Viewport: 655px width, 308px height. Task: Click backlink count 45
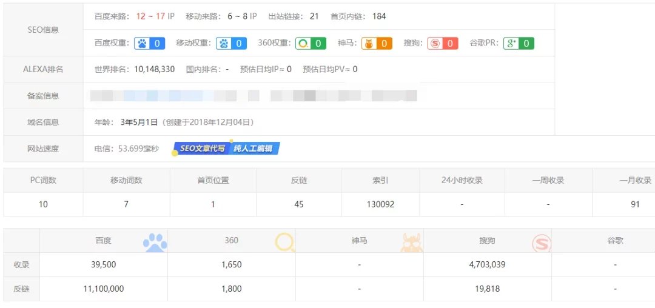point(298,204)
